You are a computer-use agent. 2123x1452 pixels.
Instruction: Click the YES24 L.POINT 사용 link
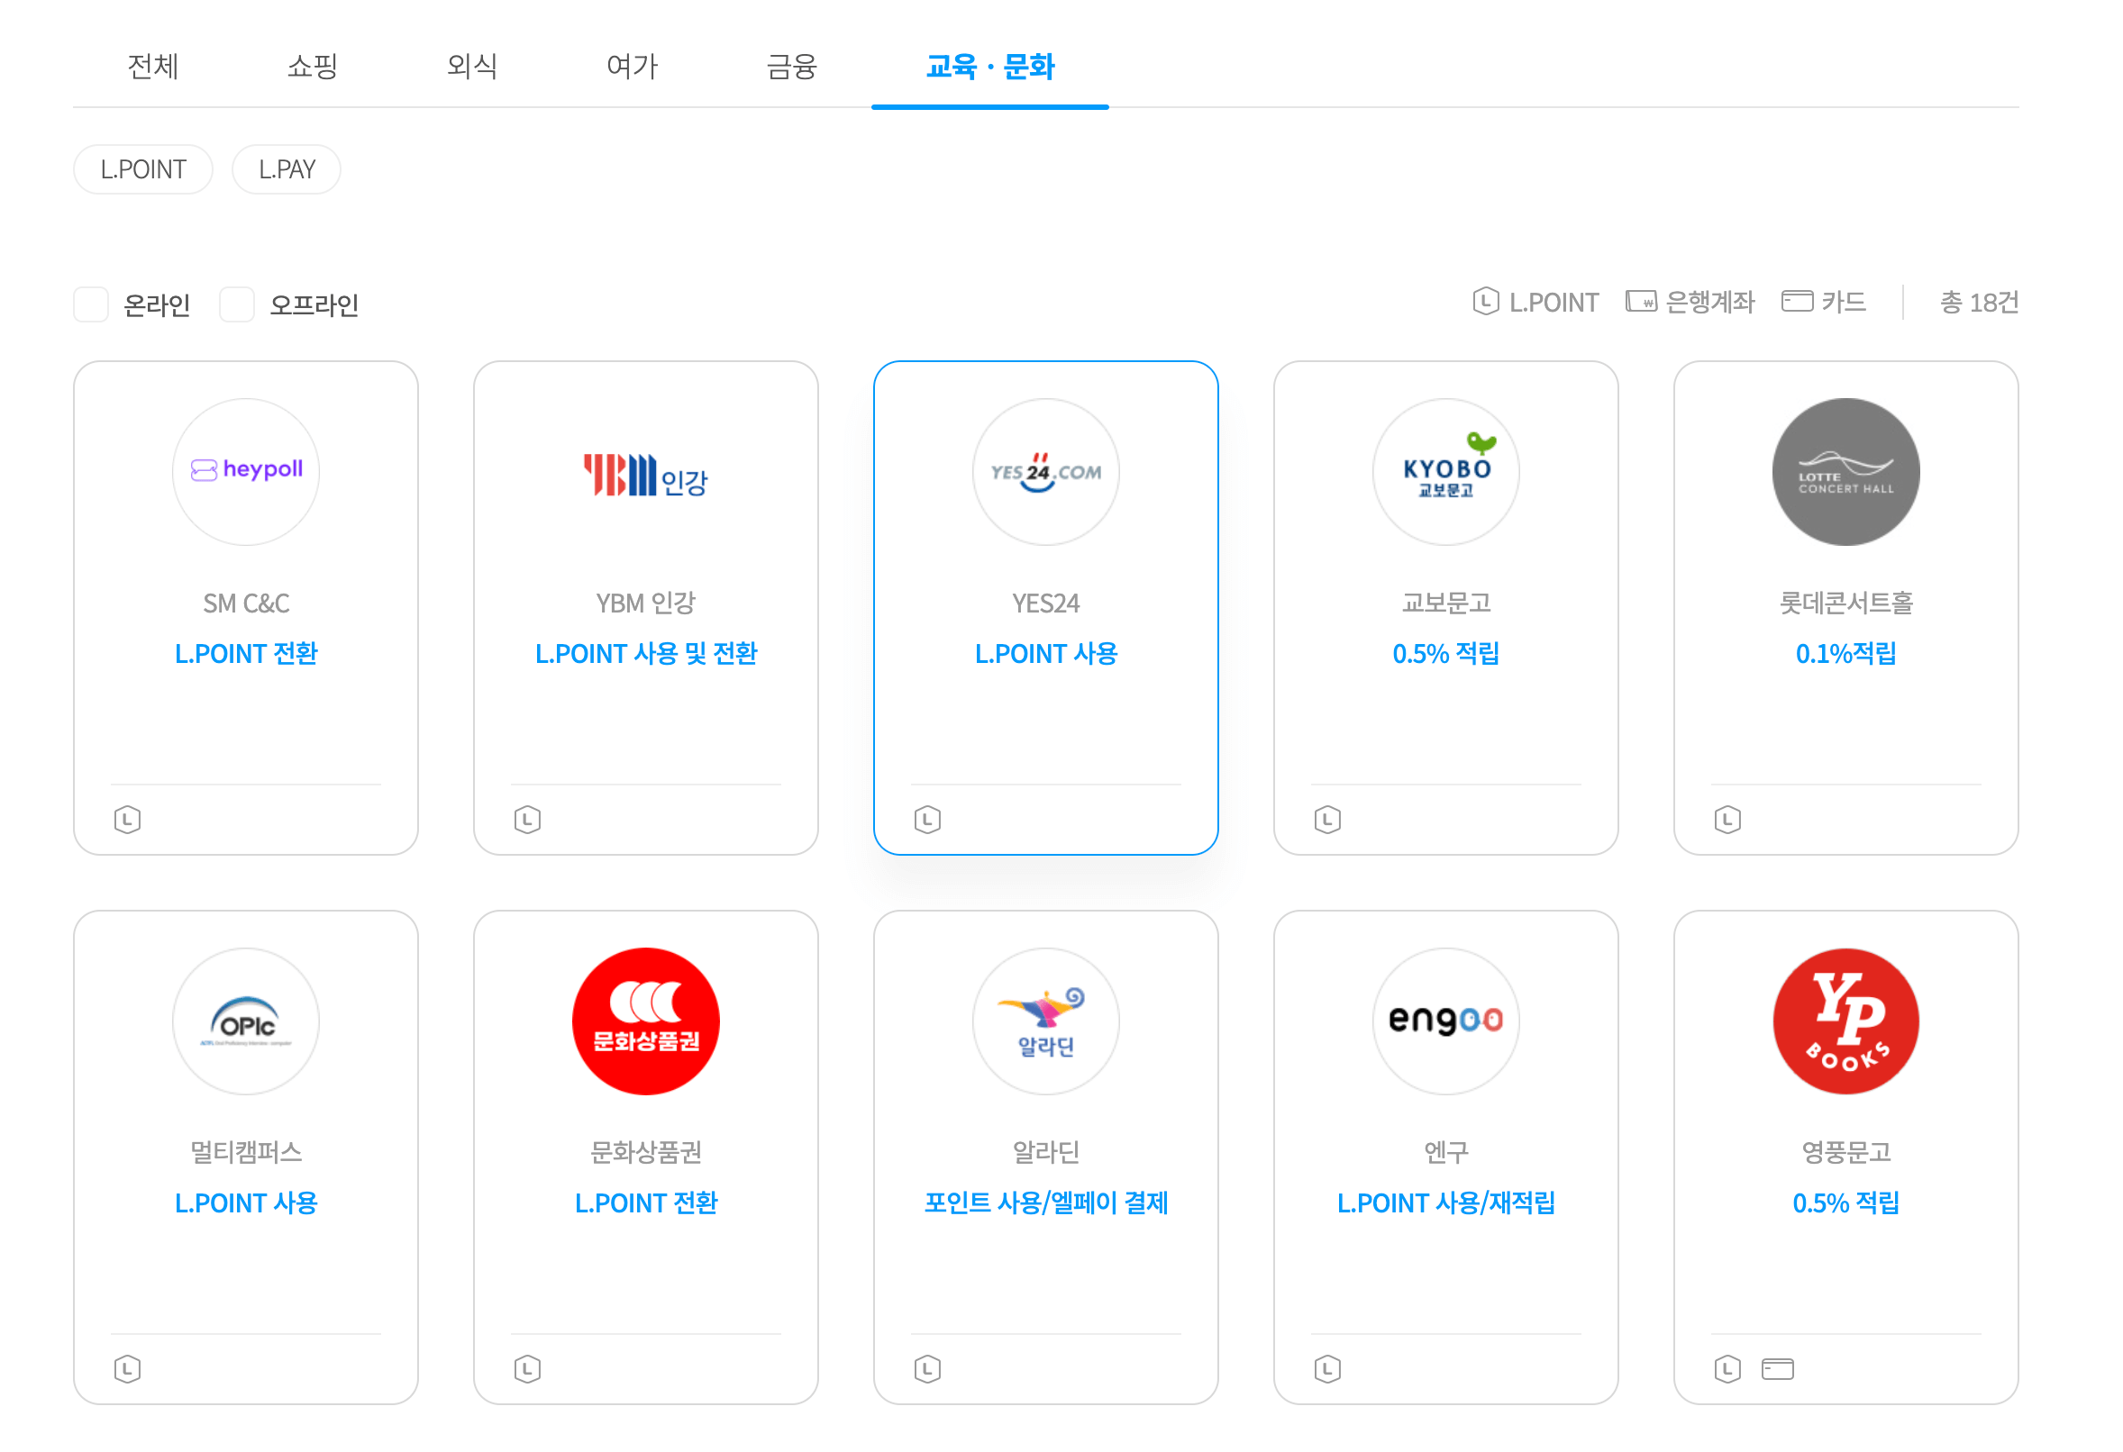pos(1046,653)
